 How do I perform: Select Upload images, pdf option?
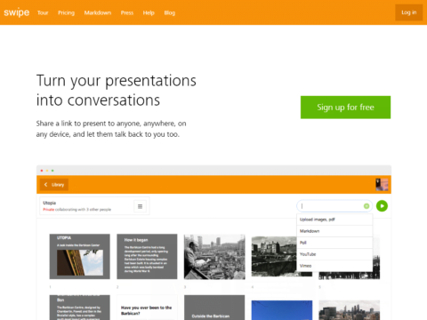334,220
